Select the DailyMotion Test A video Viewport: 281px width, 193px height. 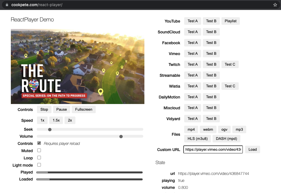[193, 97]
